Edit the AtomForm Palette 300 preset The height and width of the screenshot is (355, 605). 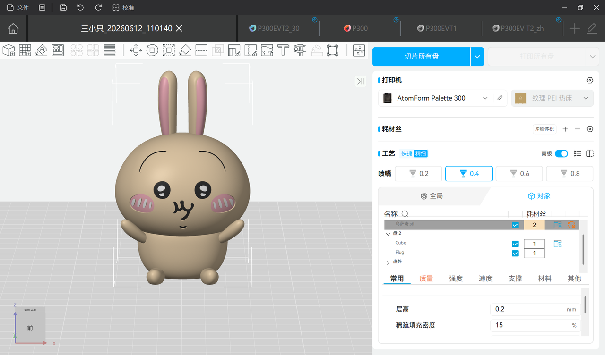500,98
